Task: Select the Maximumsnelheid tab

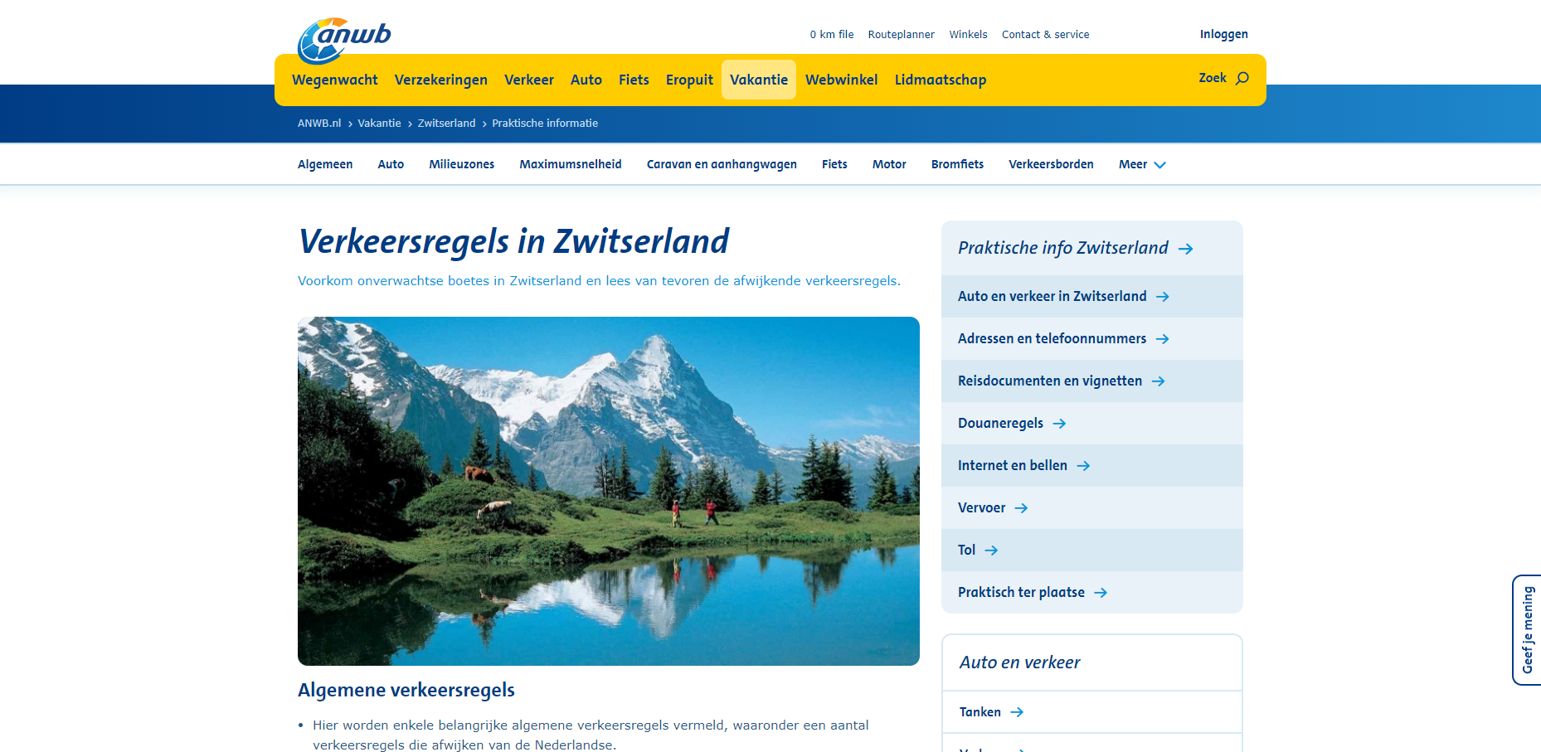Action: point(570,165)
